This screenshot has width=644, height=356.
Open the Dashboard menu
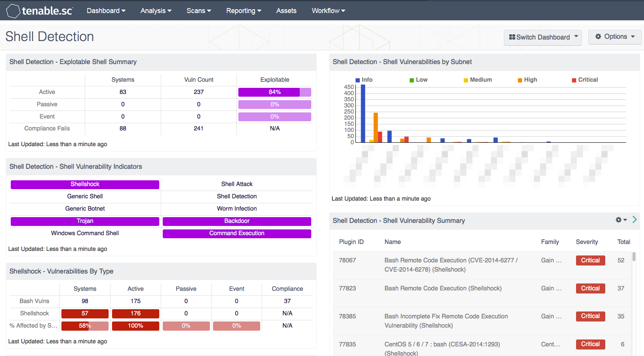(106, 11)
